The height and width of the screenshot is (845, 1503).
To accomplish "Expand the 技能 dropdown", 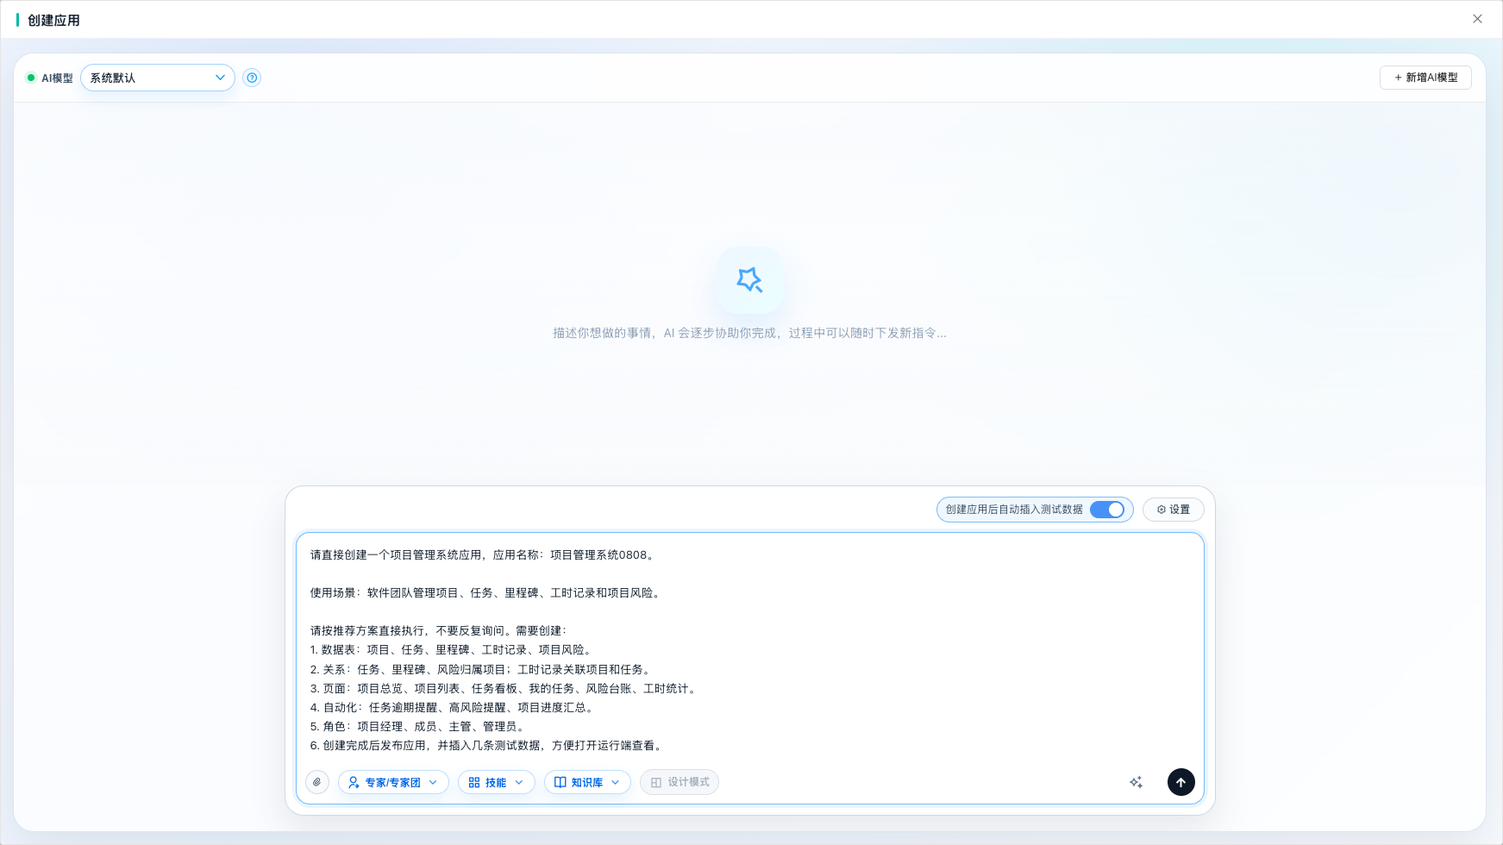I will tap(496, 782).
